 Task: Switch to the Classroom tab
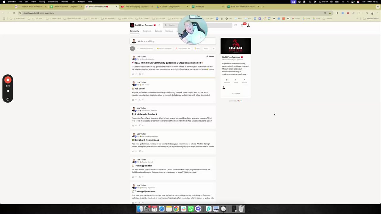click(x=147, y=31)
